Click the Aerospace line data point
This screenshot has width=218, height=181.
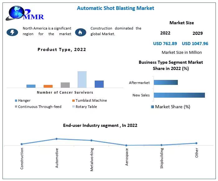click(x=126, y=145)
